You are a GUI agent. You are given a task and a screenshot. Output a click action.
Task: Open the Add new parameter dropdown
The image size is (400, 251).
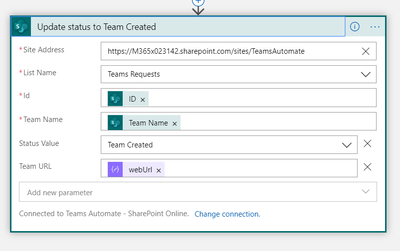click(198, 192)
